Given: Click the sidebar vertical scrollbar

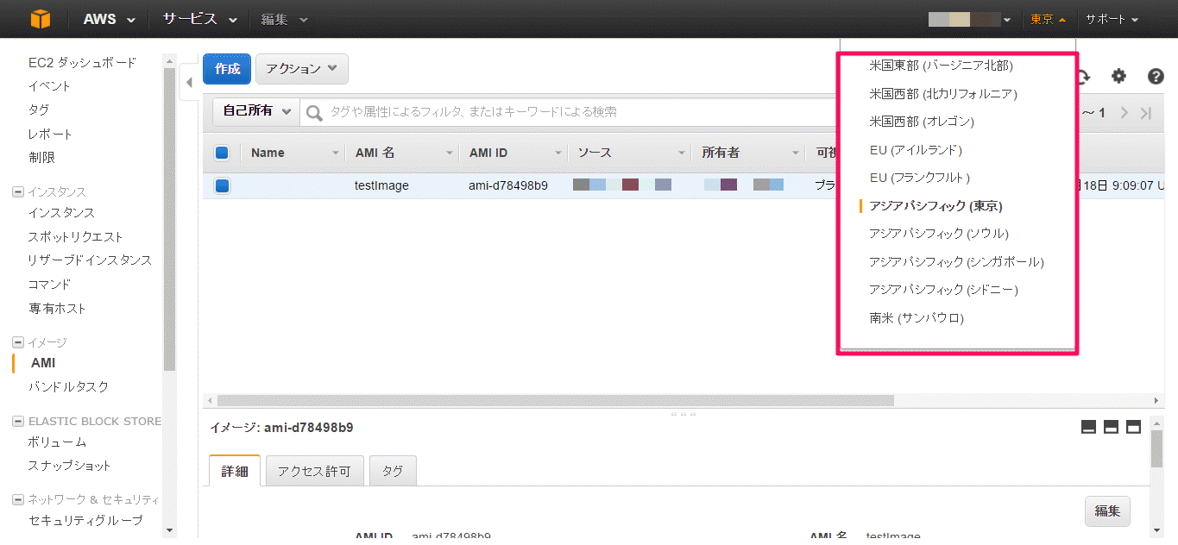Looking at the screenshot, I should [169, 218].
